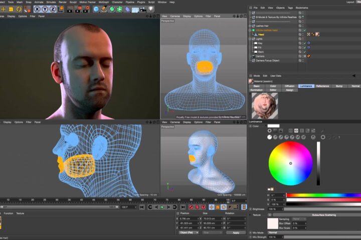Click the material preview sphere thumbnail
This screenshot has width=361, height=240.
265,105
